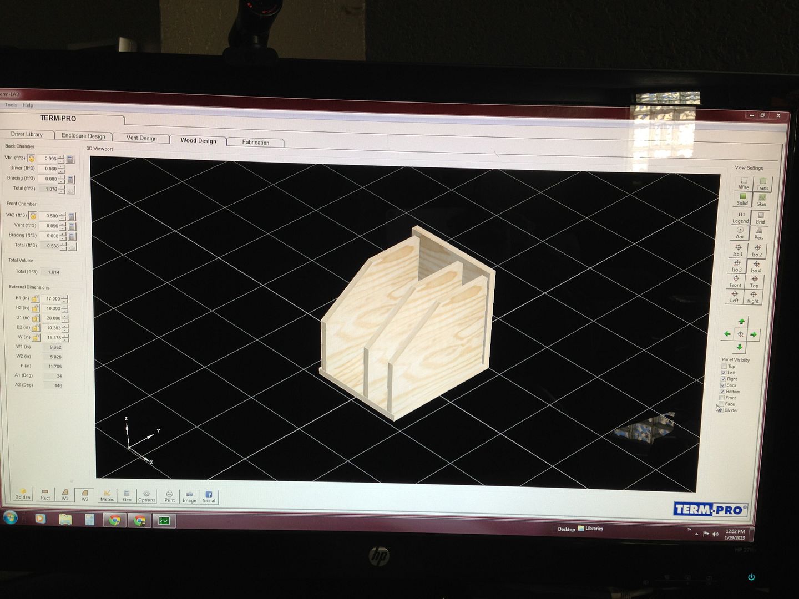This screenshot has height=599, width=799.
Task: Open the Vent volume calculator icon
Action: (72, 226)
